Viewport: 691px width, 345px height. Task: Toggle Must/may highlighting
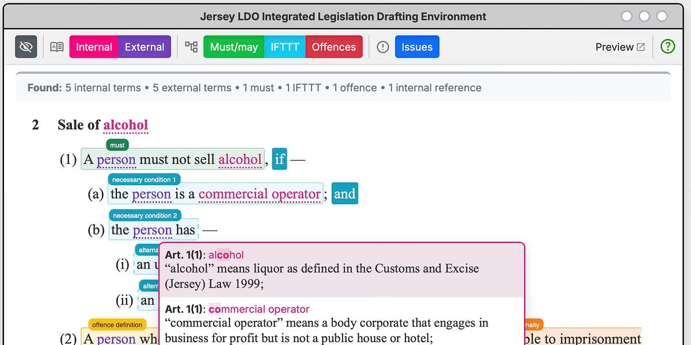[x=233, y=47]
